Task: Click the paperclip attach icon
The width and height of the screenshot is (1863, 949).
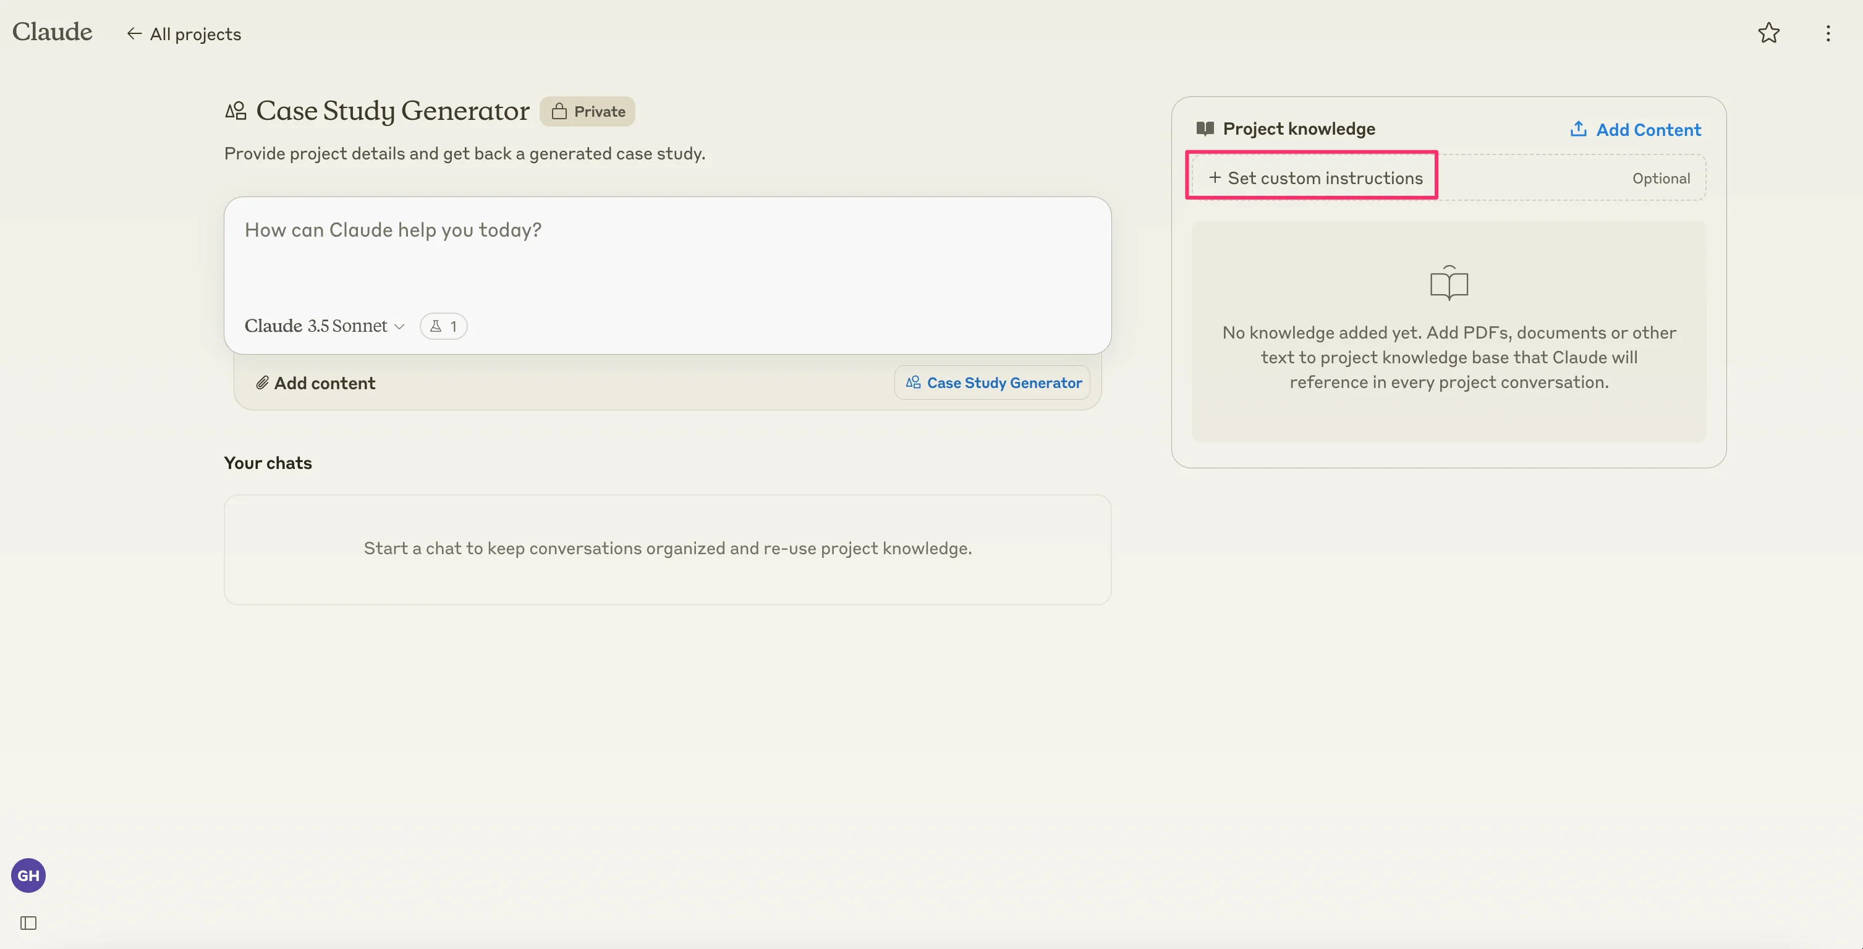Action: tap(262, 383)
